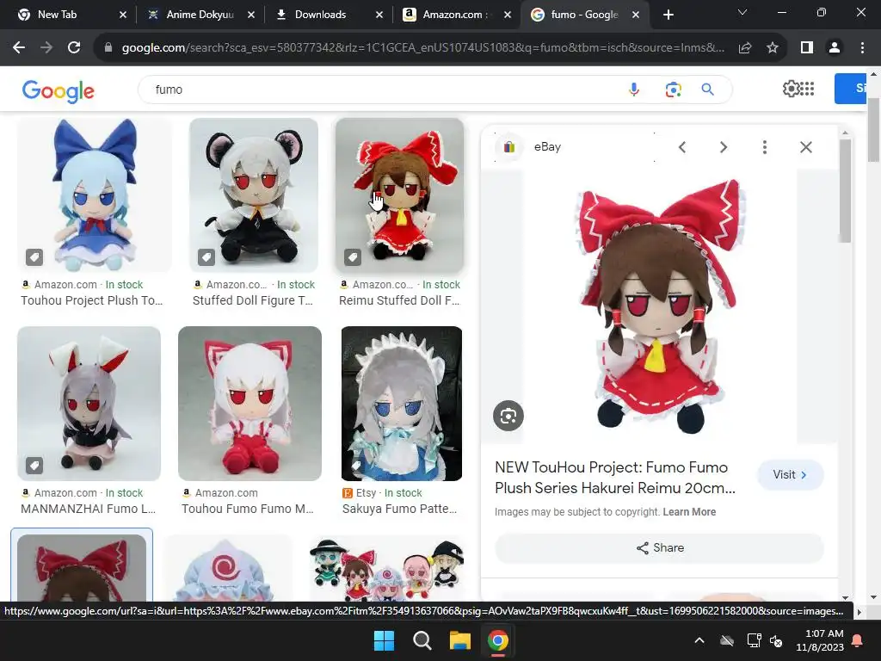Open the Chrome side panel
The height and width of the screenshot is (661, 881).
807,48
